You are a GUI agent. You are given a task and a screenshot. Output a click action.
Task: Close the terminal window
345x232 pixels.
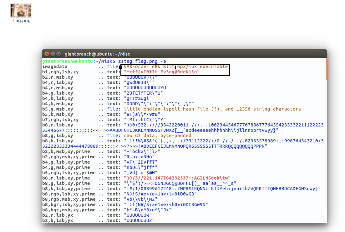click(47, 54)
